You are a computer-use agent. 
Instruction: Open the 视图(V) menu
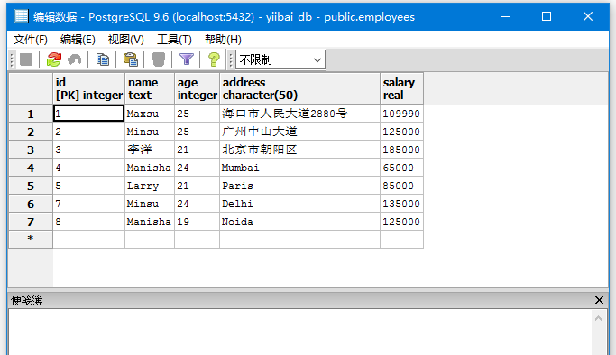point(125,40)
